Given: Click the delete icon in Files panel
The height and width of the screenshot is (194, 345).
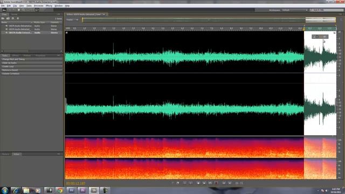Looking at the screenshot, I should point(18,18).
